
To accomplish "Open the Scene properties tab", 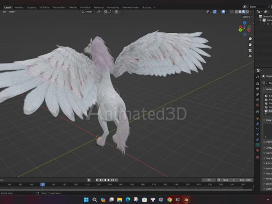I will tap(258, 100).
